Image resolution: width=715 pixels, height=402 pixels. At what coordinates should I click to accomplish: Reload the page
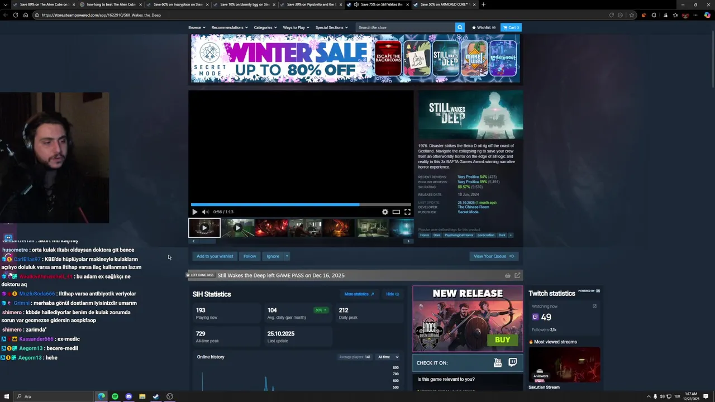(15, 15)
